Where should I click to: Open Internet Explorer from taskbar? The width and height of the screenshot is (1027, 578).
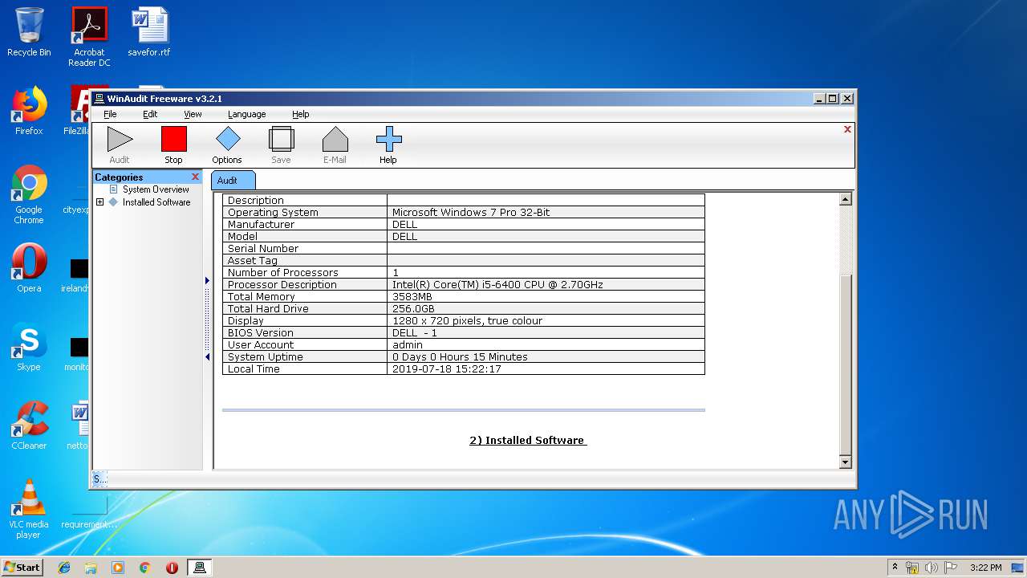64,568
